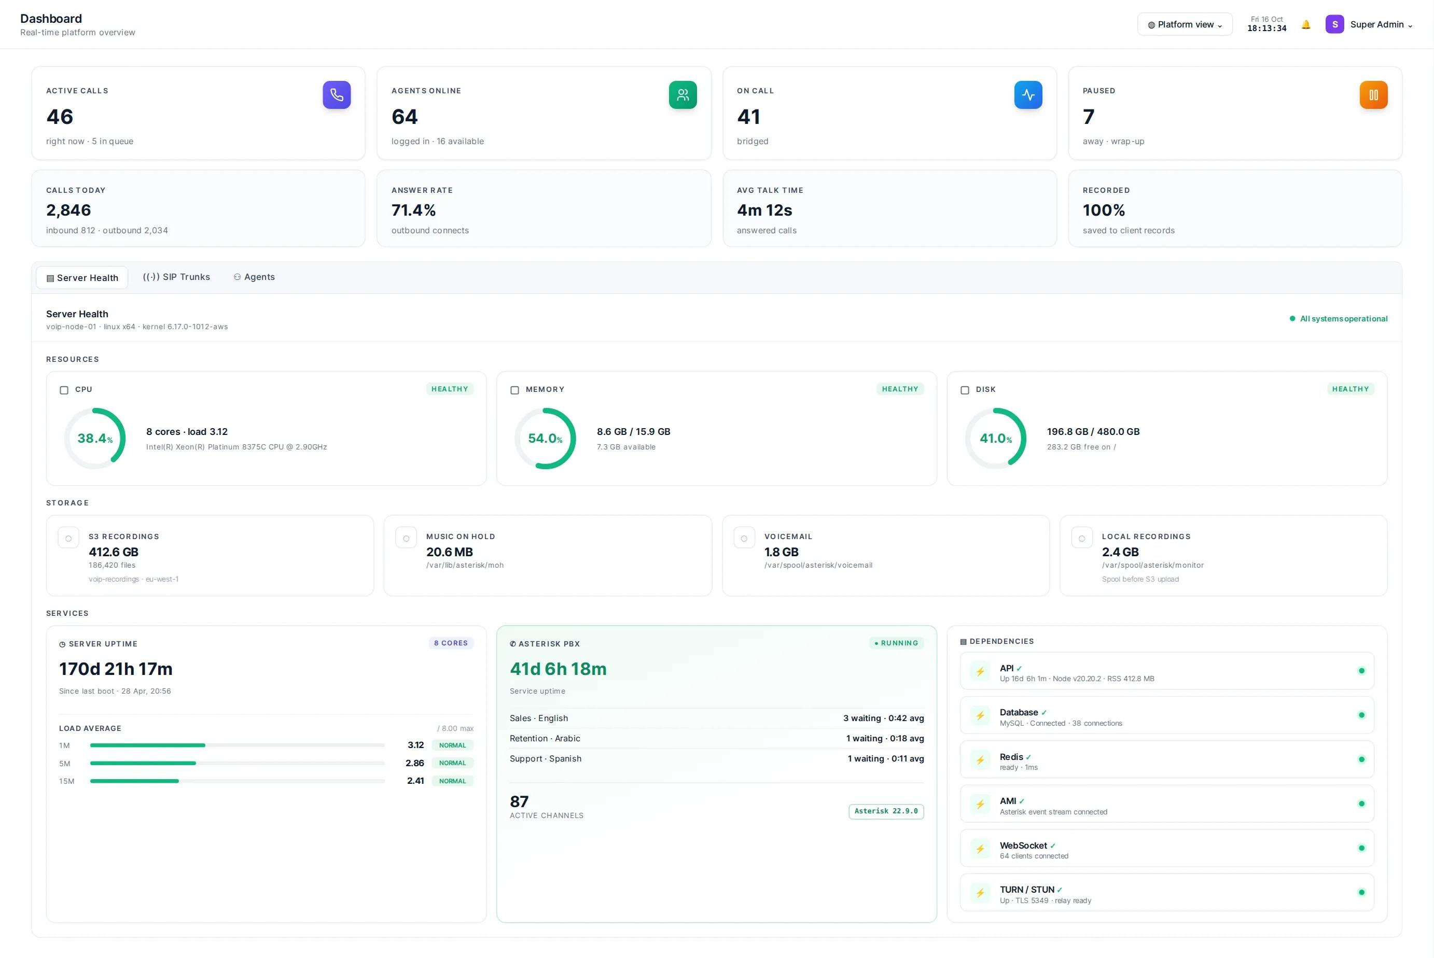Click the Retention · Arabic queue row
The width and height of the screenshot is (1434, 958).
716,739
